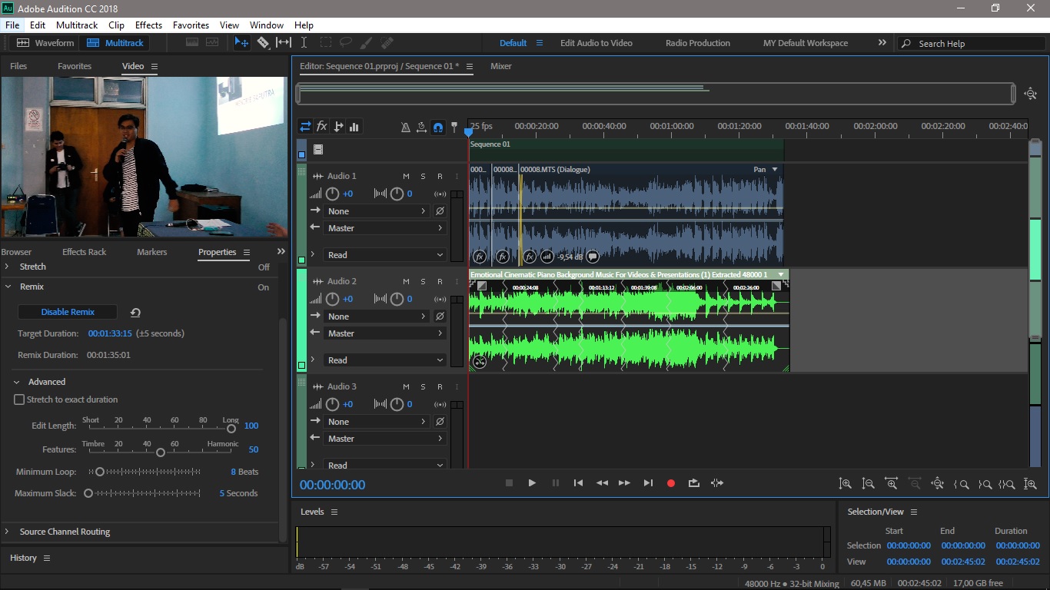Switch to the Files tab
This screenshot has height=590, width=1050.
18,66
